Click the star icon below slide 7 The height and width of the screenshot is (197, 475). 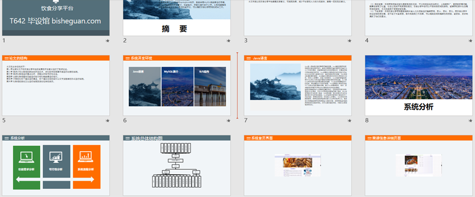(x=350, y=121)
